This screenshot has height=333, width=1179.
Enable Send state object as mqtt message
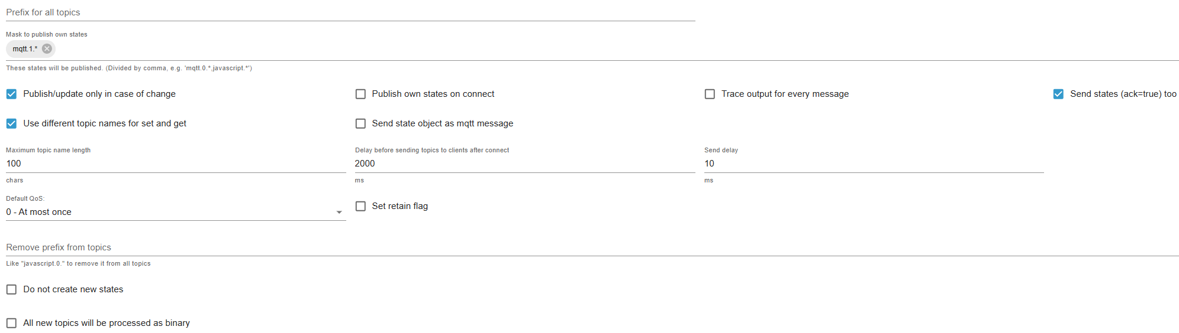click(360, 123)
